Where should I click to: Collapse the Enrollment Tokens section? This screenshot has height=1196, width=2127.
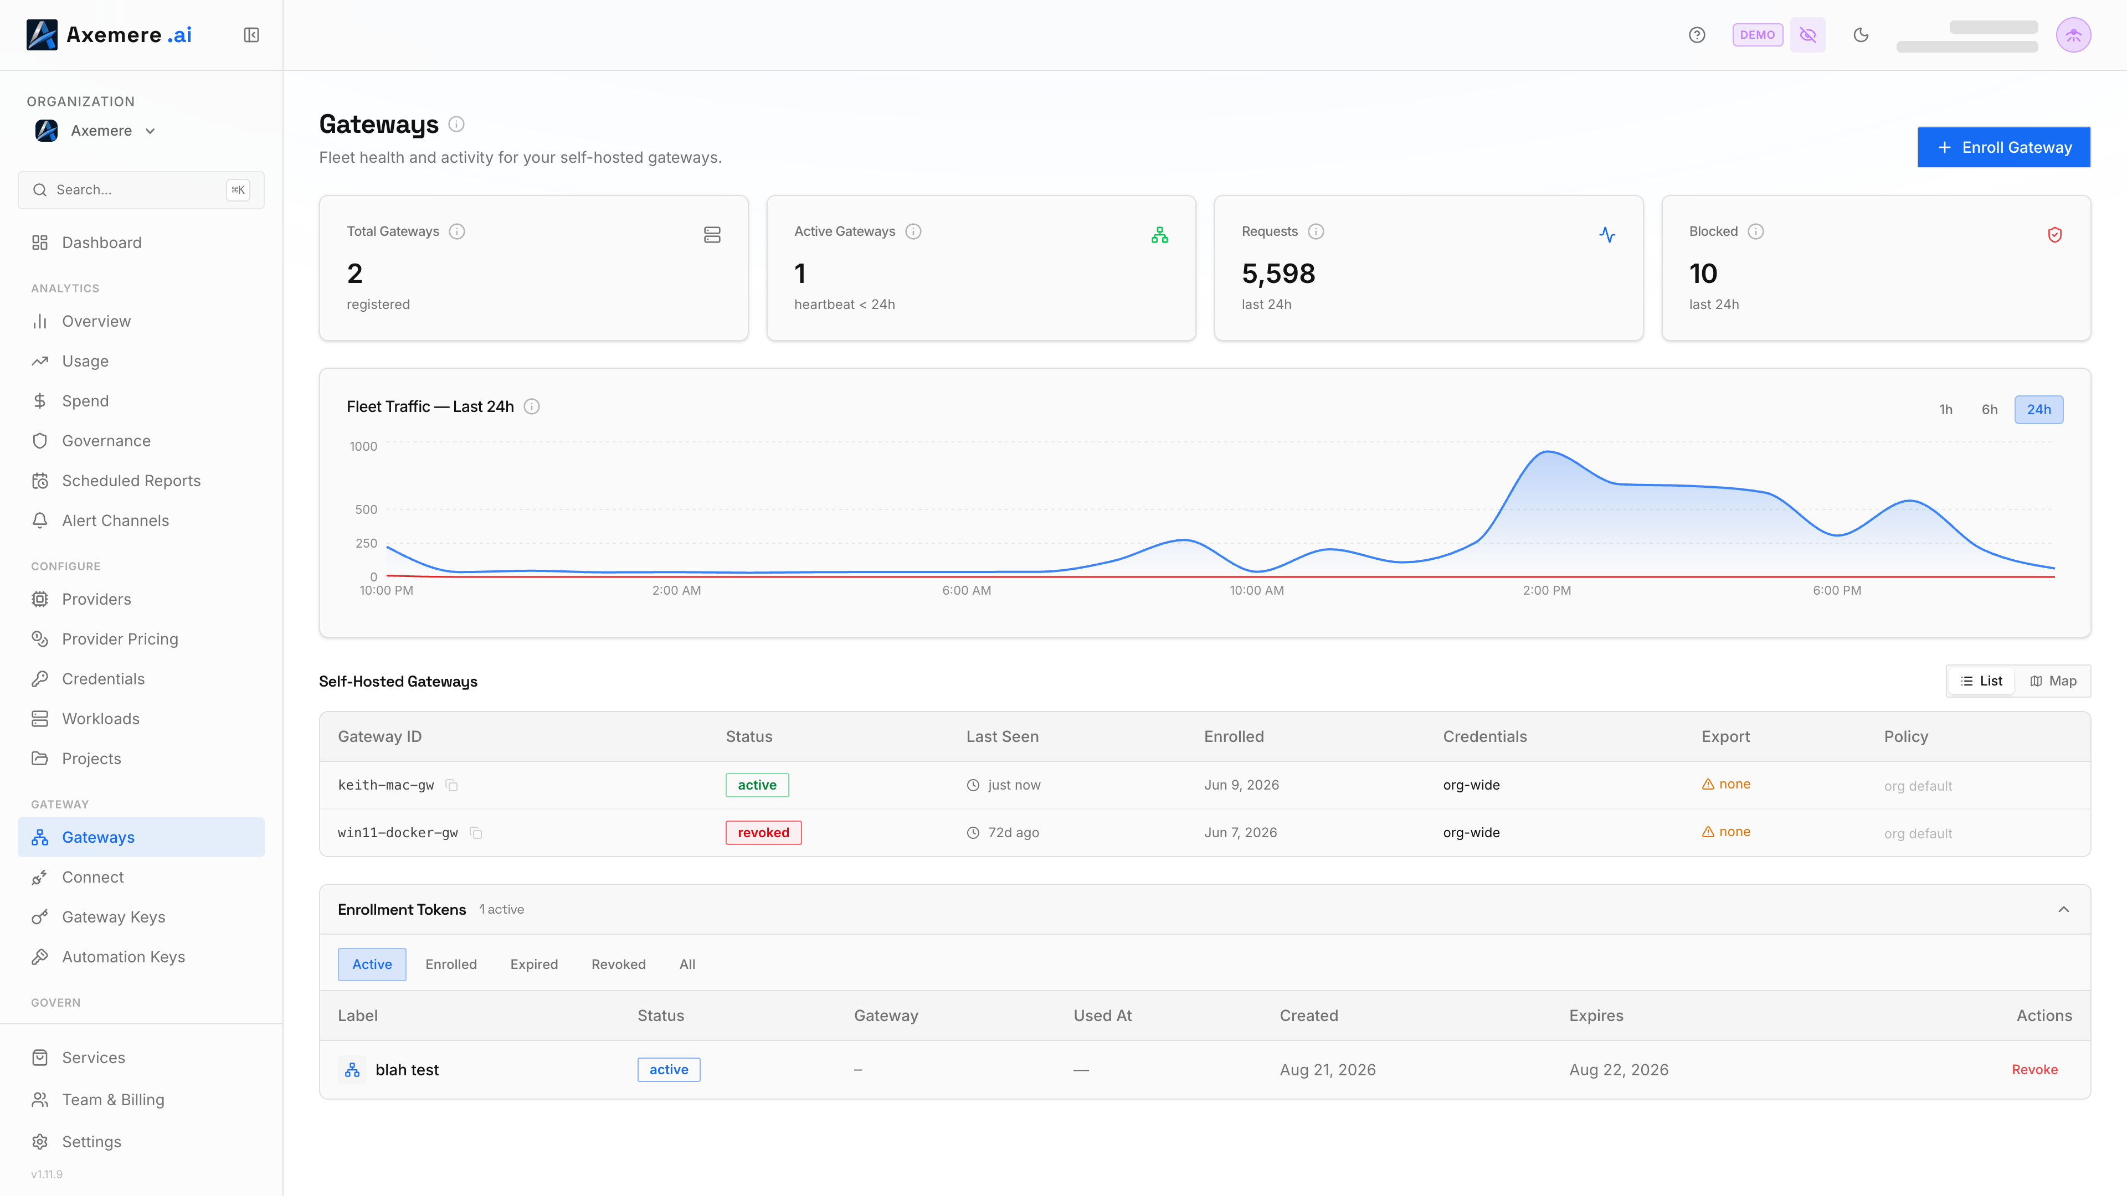2063,910
